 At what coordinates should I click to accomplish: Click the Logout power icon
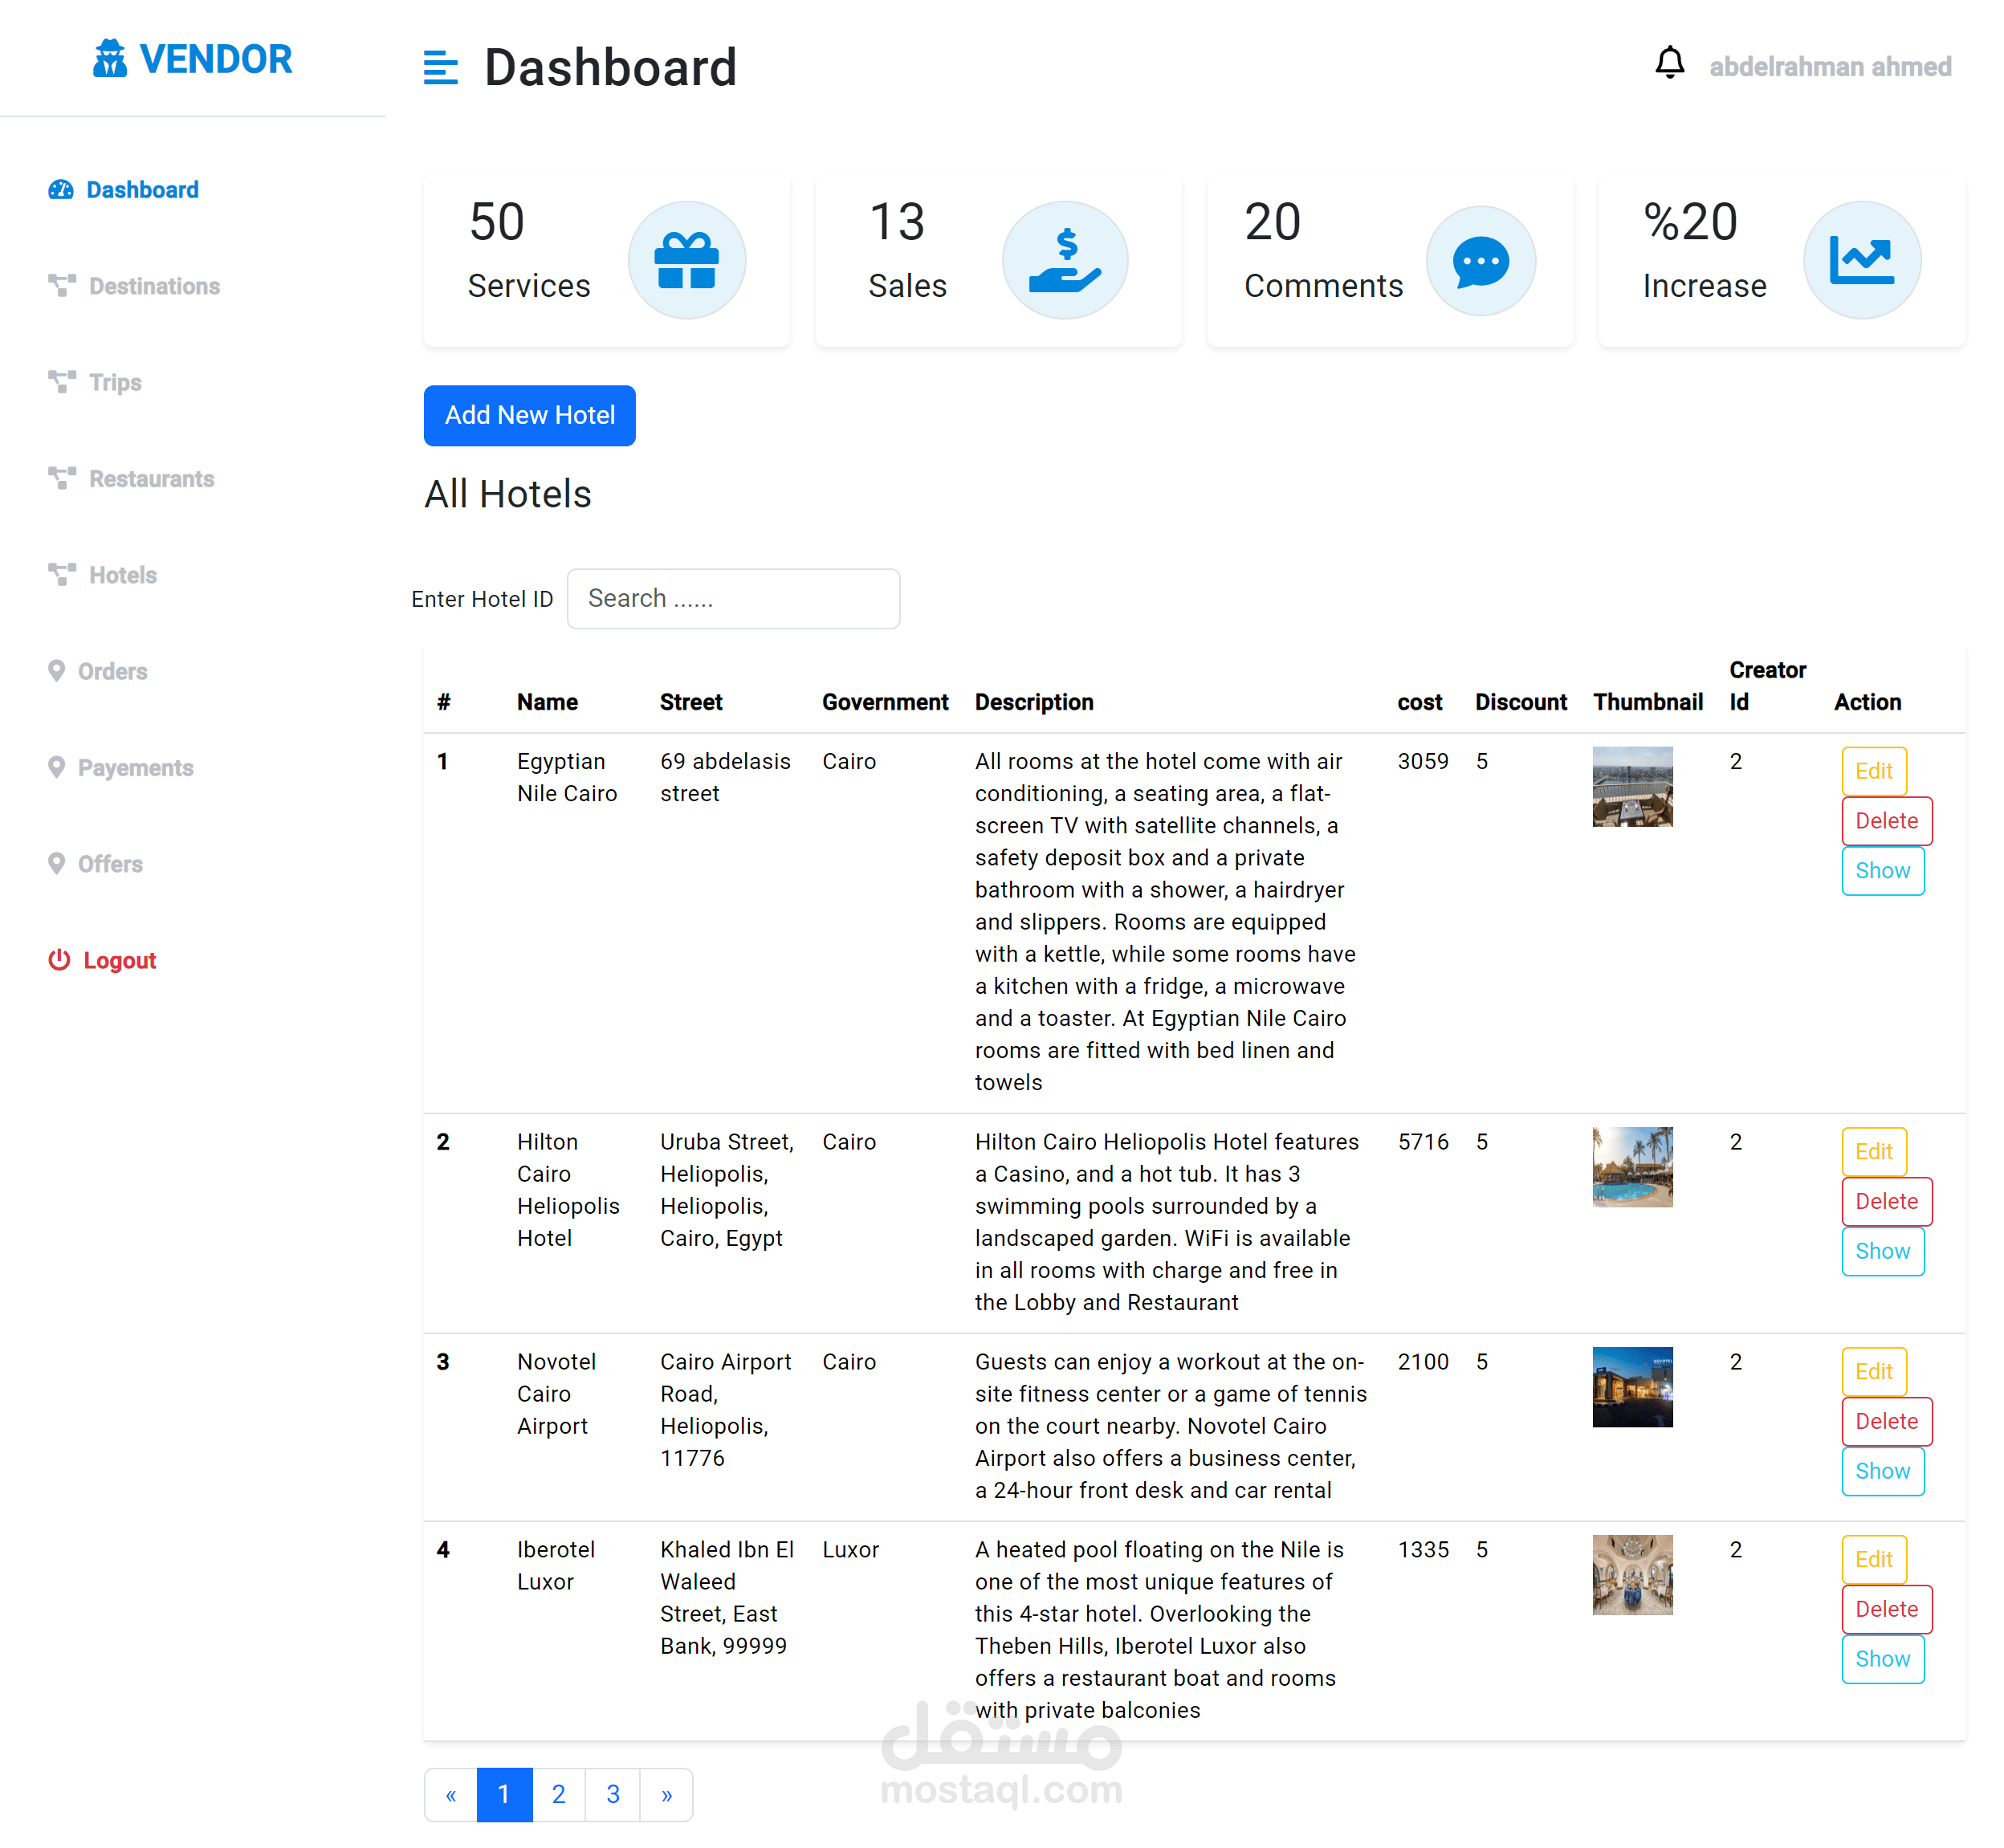coord(59,960)
